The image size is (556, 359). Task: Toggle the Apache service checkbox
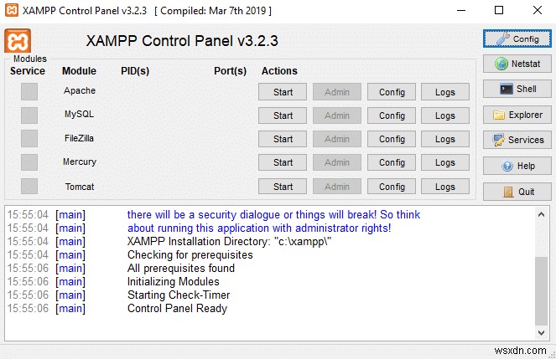29,91
